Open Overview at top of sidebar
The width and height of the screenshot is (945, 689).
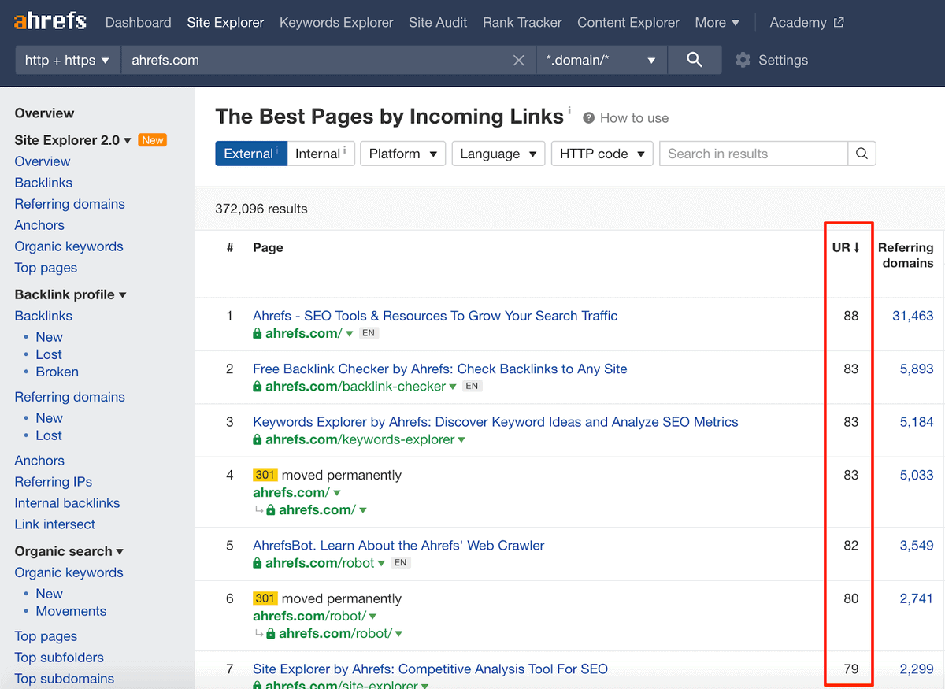click(x=44, y=113)
